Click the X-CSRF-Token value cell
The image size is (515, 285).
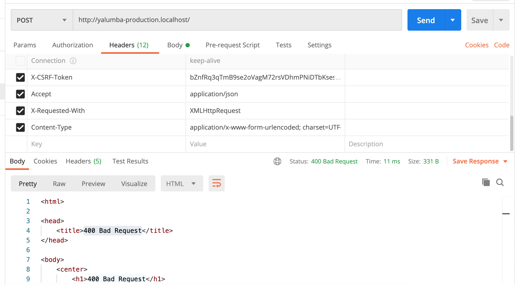coord(265,77)
